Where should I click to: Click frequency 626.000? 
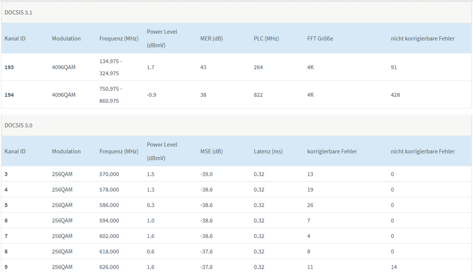[x=109, y=267]
